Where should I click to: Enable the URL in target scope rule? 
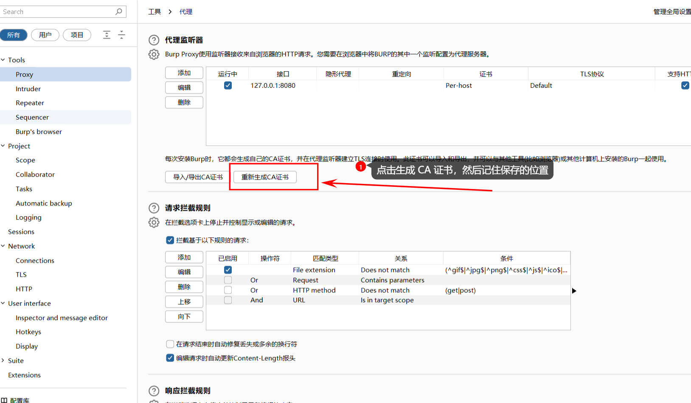[x=228, y=300]
